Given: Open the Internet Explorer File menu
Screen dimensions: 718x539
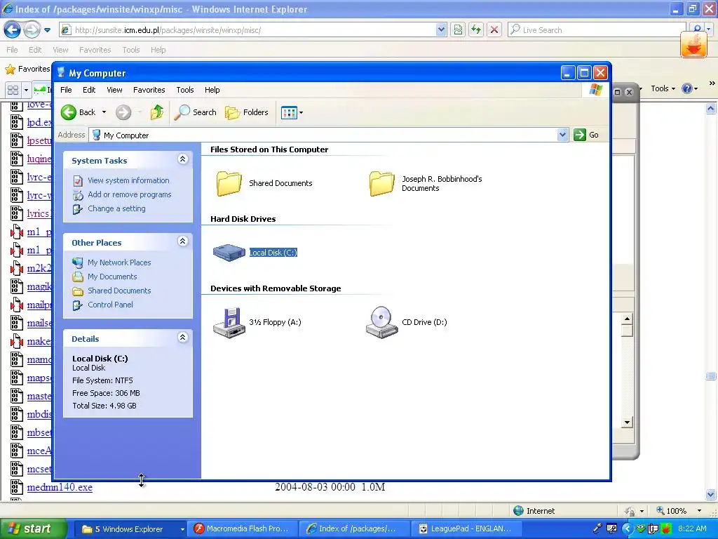Looking at the screenshot, I should [x=12, y=50].
